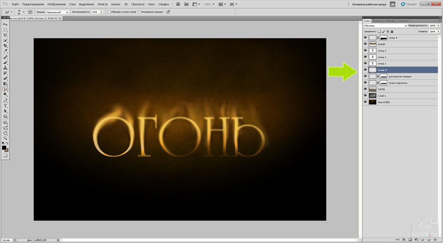This screenshot has width=443, height=243.
Task: Click the tablet pressure icon in options bar
Action: 168,12
